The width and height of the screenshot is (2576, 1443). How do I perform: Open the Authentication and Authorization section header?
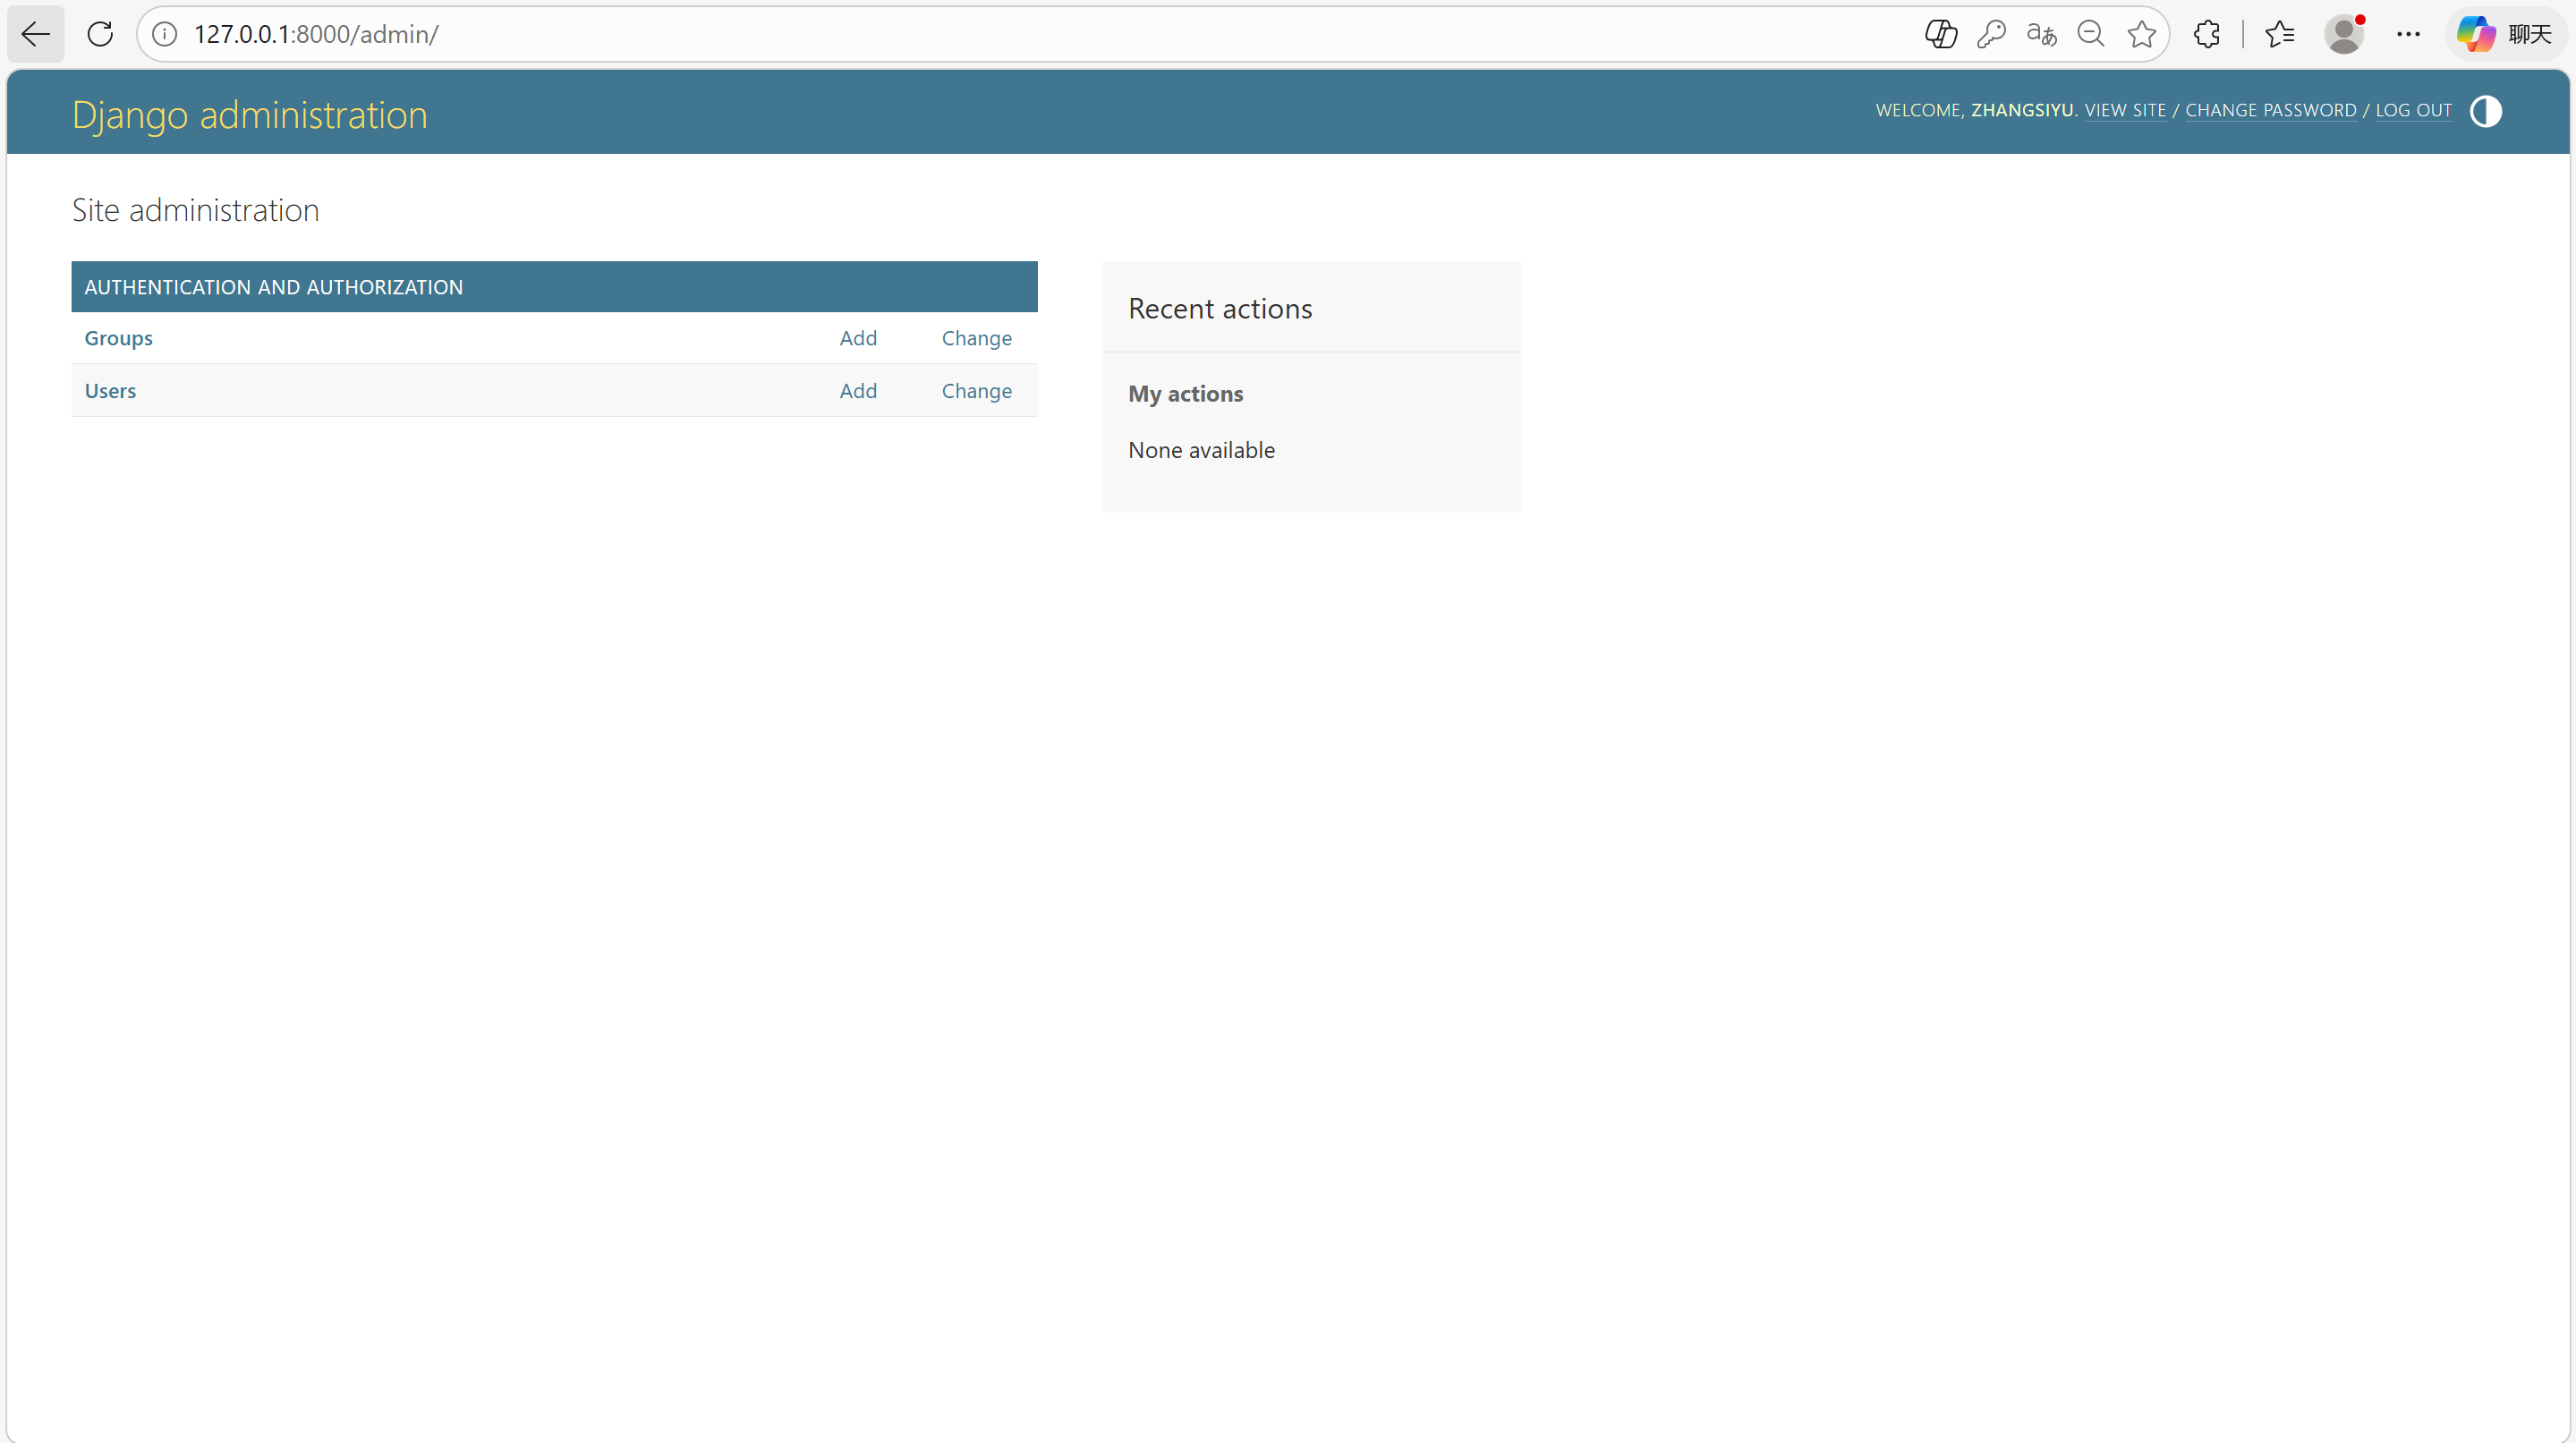pyautogui.click(x=273, y=287)
